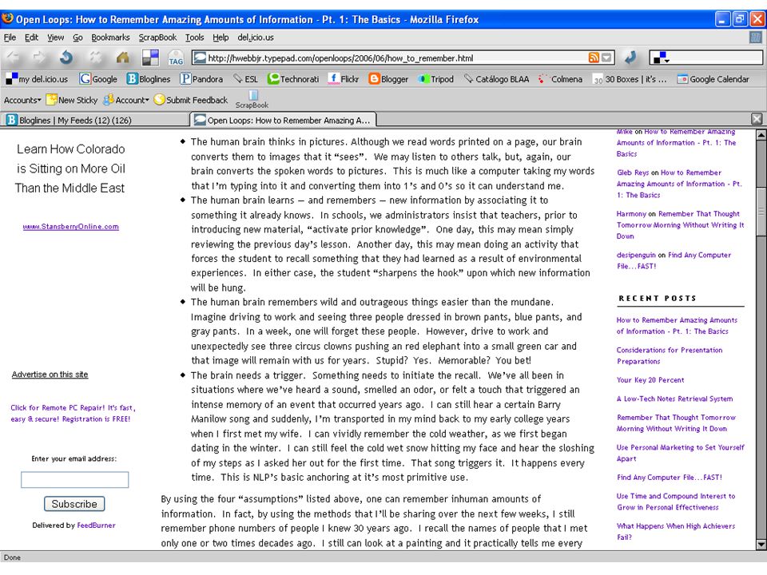Click the vertical scrollbar thumb
This screenshot has height=575, width=767.
(x=761, y=211)
